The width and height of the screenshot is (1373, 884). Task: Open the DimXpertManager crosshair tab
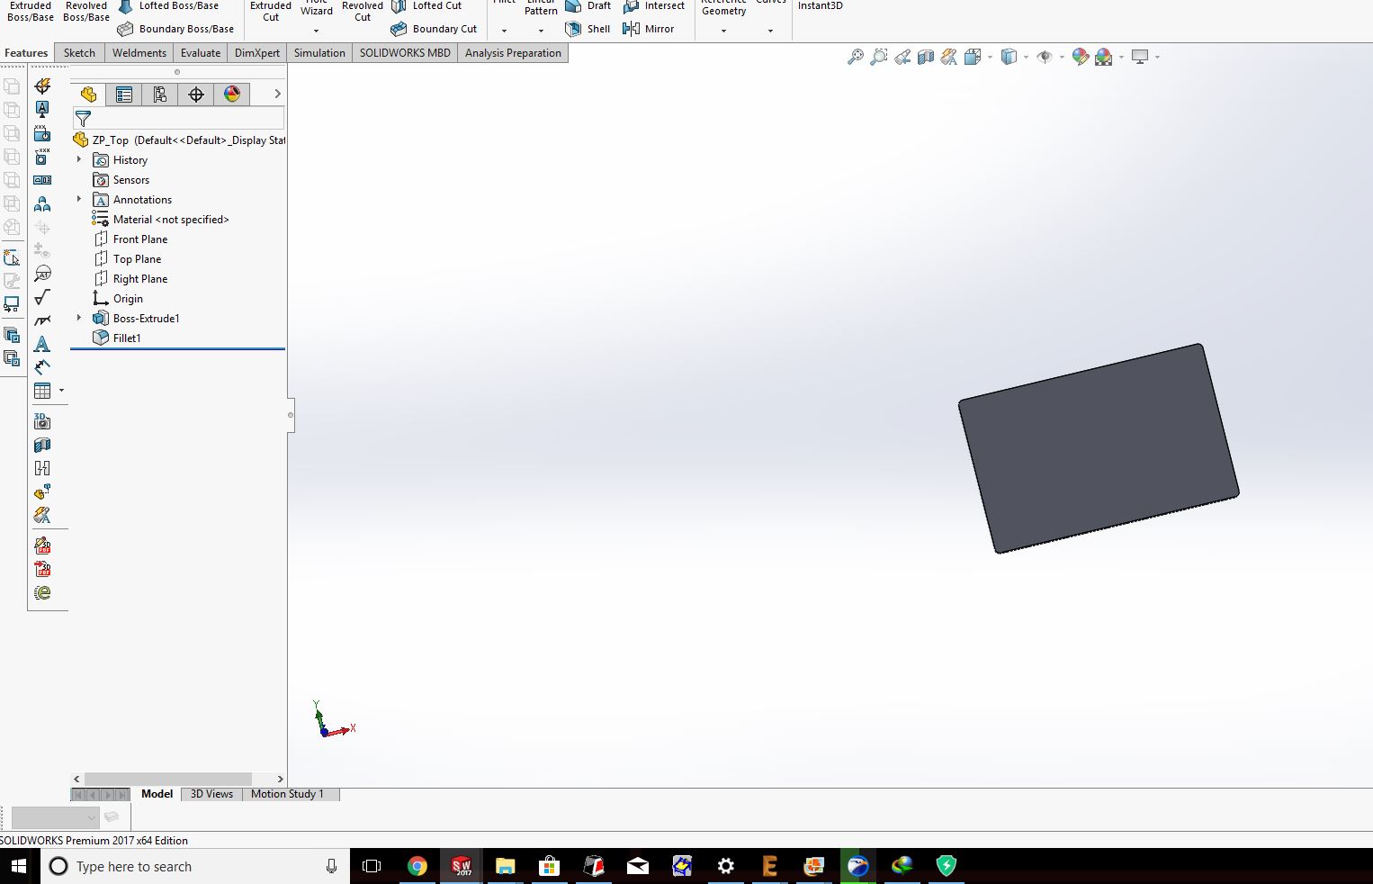(196, 95)
